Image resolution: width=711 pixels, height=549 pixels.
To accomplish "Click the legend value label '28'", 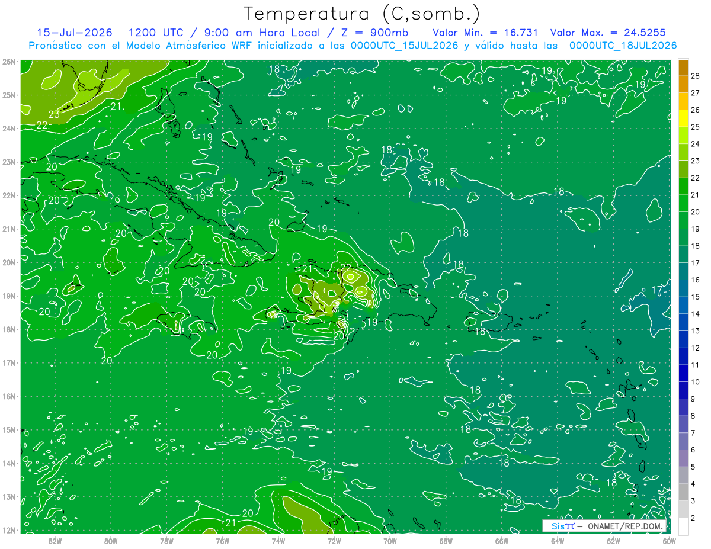I will [x=695, y=76].
